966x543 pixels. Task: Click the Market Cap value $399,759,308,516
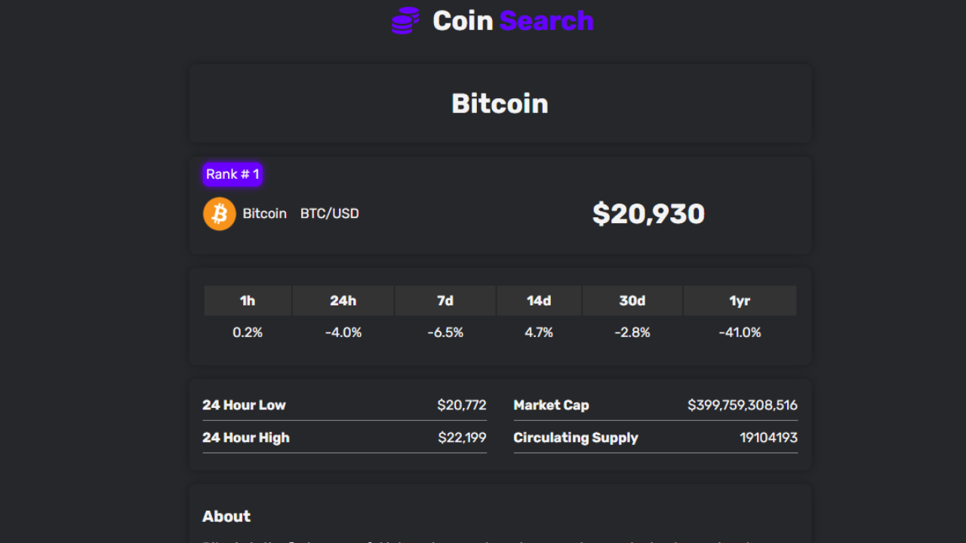click(742, 406)
